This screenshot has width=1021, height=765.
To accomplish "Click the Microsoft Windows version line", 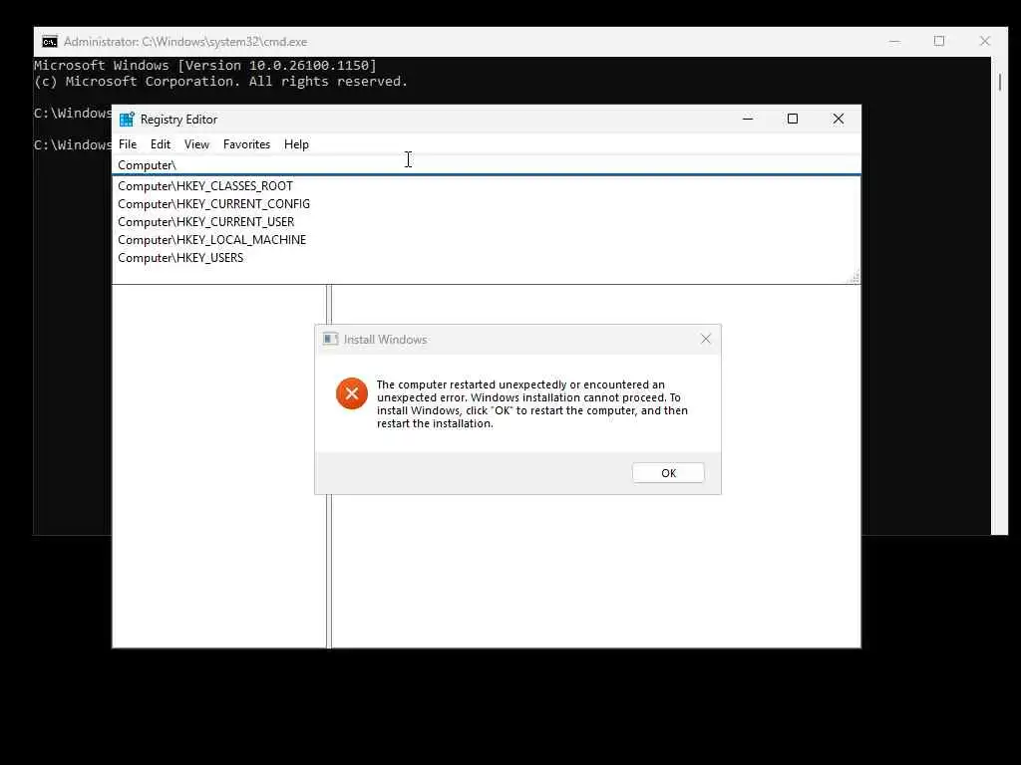I will (x=205, y=65).
